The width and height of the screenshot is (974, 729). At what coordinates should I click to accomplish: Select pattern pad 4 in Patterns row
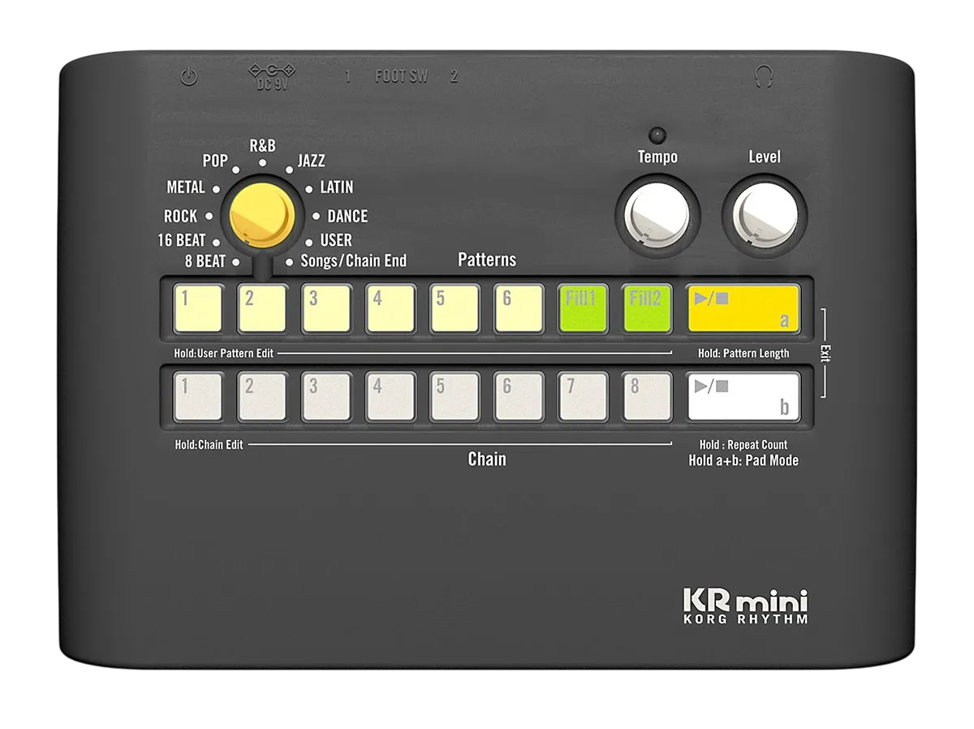click(390, 308)
